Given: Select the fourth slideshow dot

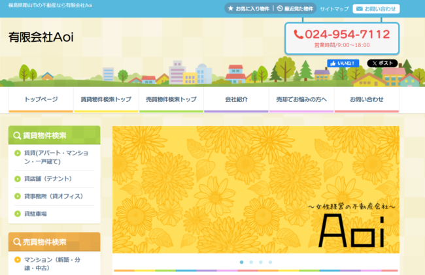Looking at the screenshot, I should (270, 262).
